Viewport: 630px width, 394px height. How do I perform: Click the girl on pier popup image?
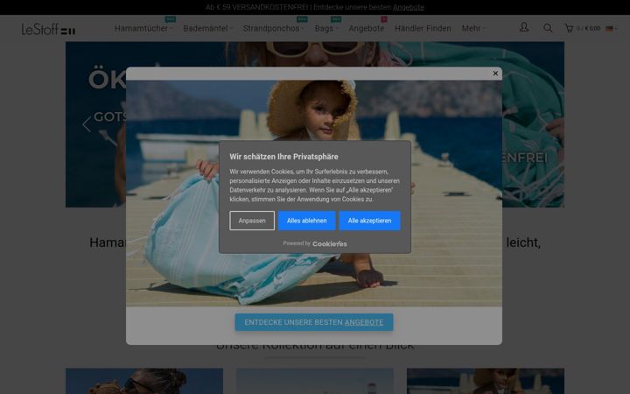click(314, 193)
